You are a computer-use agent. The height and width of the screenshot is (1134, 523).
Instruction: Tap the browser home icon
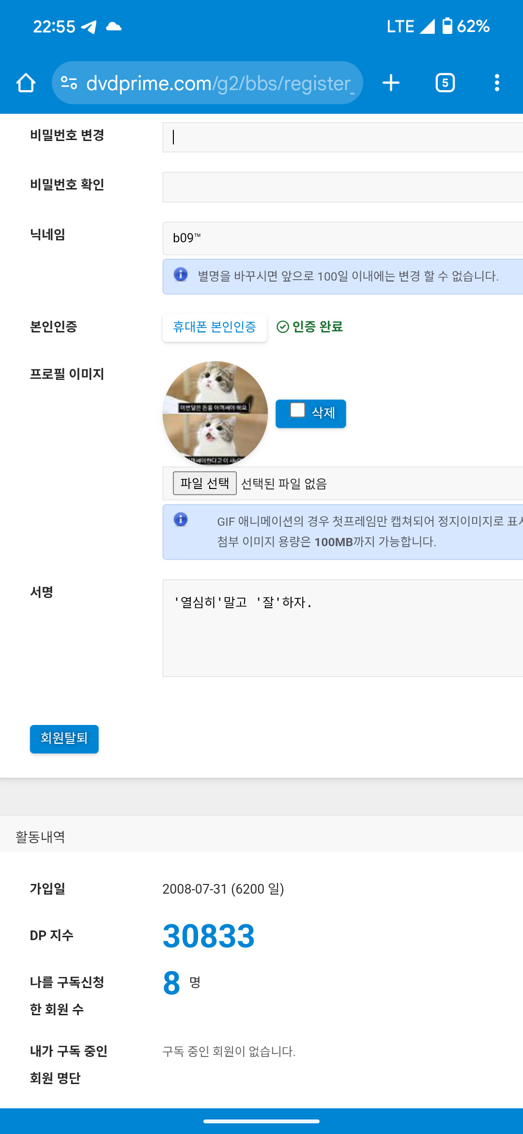(26, 83)
